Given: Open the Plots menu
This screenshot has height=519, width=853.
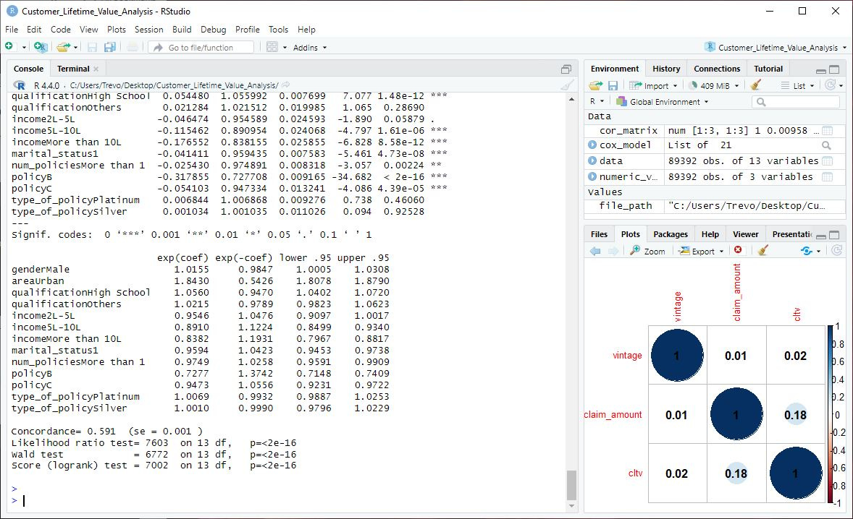Looking at the screenshot, I should click(x=116, y=30).
